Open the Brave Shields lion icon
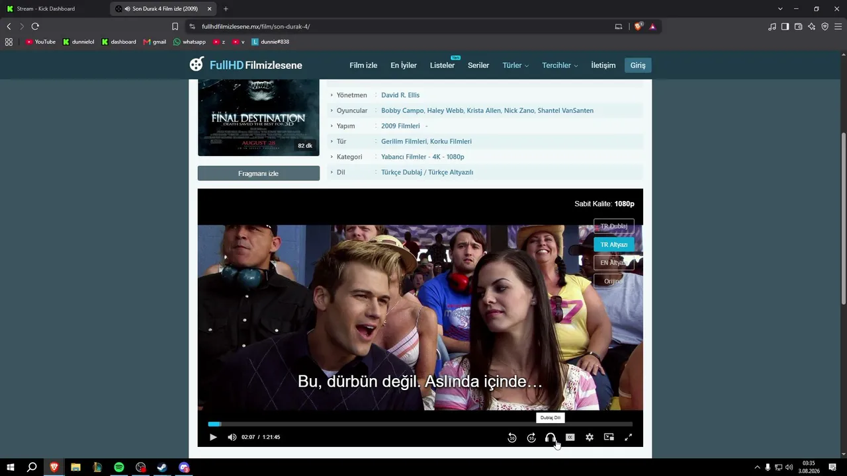This screenshot has height=476, width=847. pyautogui.click(x=639, y=26)
